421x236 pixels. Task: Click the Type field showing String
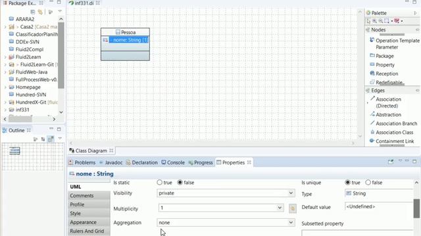pos(379,193)
